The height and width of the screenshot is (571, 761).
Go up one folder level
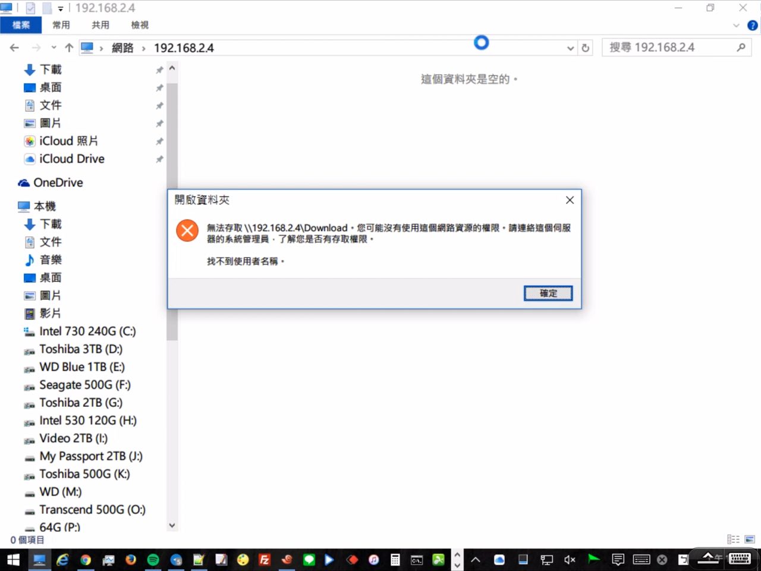pyautogui.click(x=69, y=48)
